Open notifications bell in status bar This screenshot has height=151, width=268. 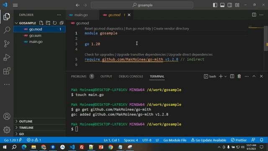pos(261,140)
